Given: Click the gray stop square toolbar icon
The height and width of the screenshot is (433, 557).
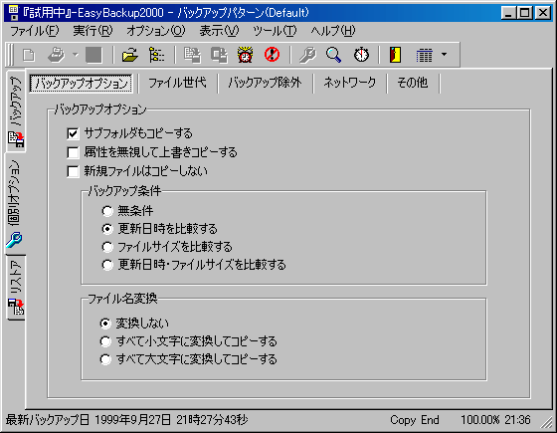Looking at the screenshot, I should (x=93, y=55).
